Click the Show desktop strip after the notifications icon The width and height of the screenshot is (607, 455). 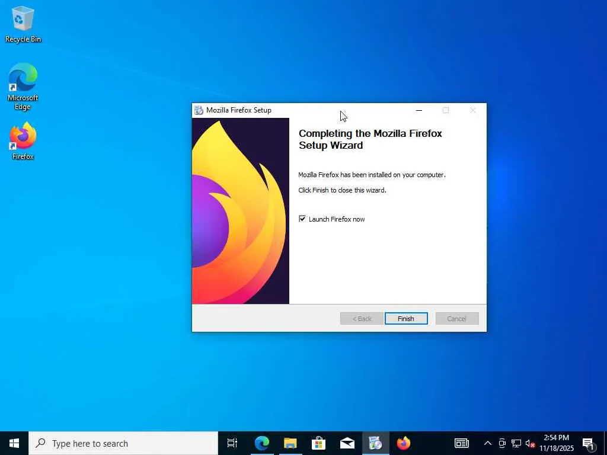605,443
